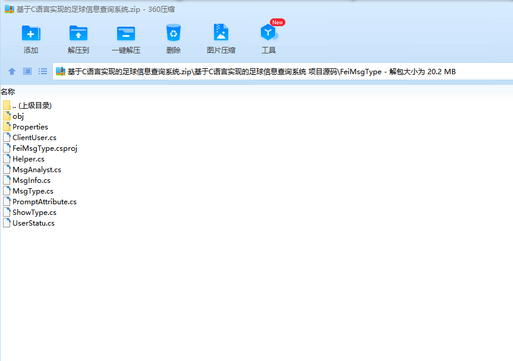Screen dimensions: 513x361
Task: Click the file icon beside FeiMsgType.csproj
Action: pyautogui.click(x=7, y=148)
